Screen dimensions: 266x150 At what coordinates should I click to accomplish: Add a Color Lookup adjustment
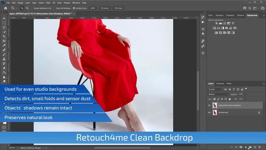click(235, 28)
